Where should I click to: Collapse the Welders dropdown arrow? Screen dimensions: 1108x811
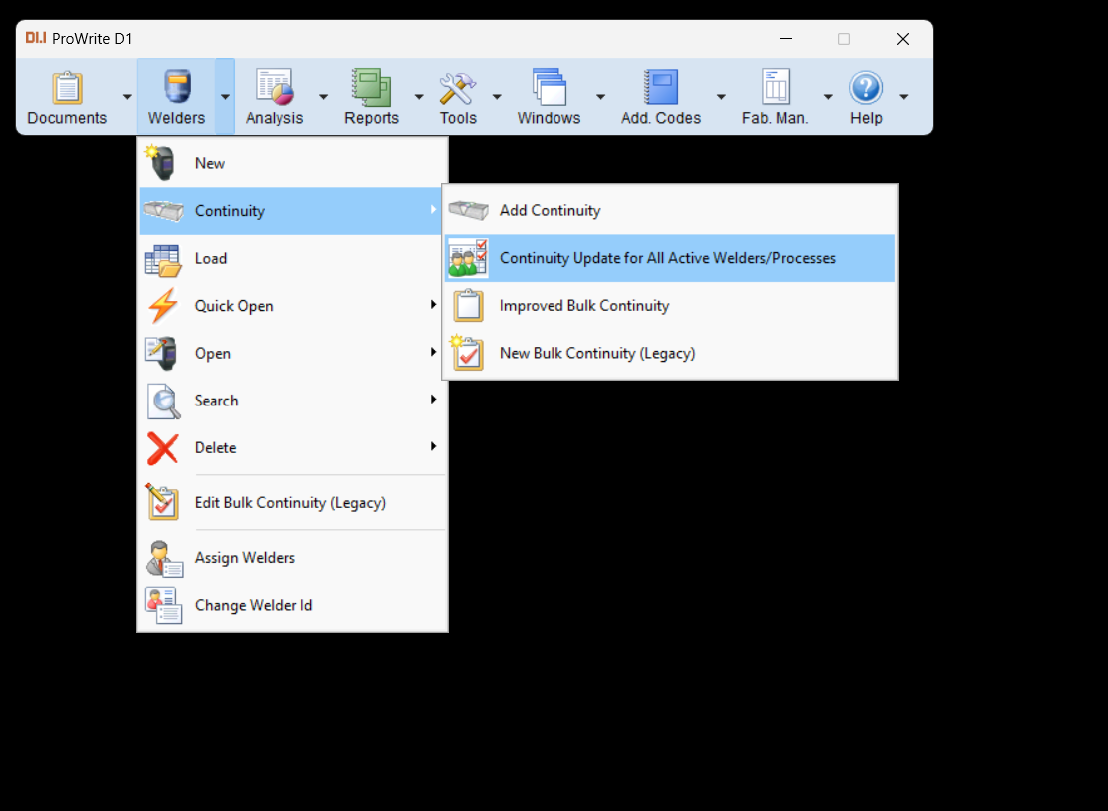[x=225, y=96]
